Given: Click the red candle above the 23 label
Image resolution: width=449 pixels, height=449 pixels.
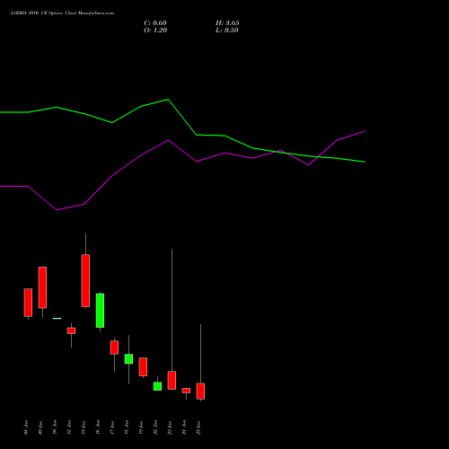Looking at the screenshot, I should tap(172, 380).
